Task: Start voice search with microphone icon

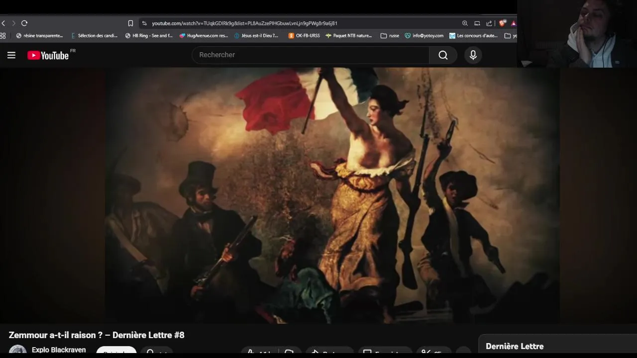Action: tap(473, 55)
